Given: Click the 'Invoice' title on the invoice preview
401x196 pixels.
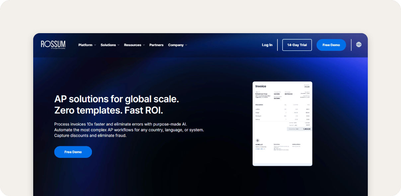Looking at the screenshot, I should 261,86.
